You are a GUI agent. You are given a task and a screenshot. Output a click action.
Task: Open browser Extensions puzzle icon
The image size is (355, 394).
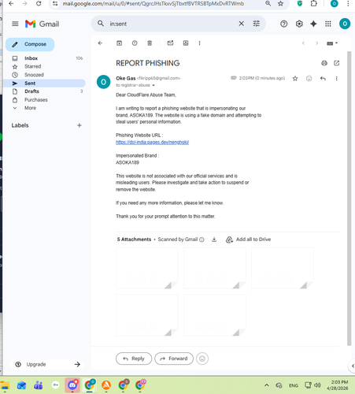[x=314, y=4]
